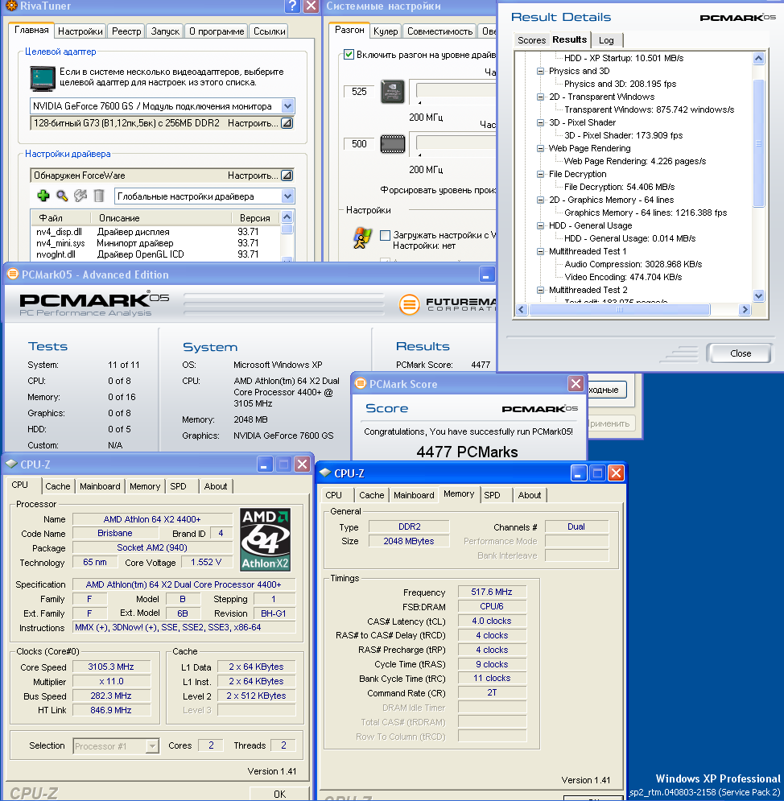Click PCMark Score window title icon
Viewport: 784px width, 801px height.
click(360, 384)
